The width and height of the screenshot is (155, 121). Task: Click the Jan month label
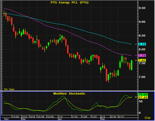click(x=60, y=119)
